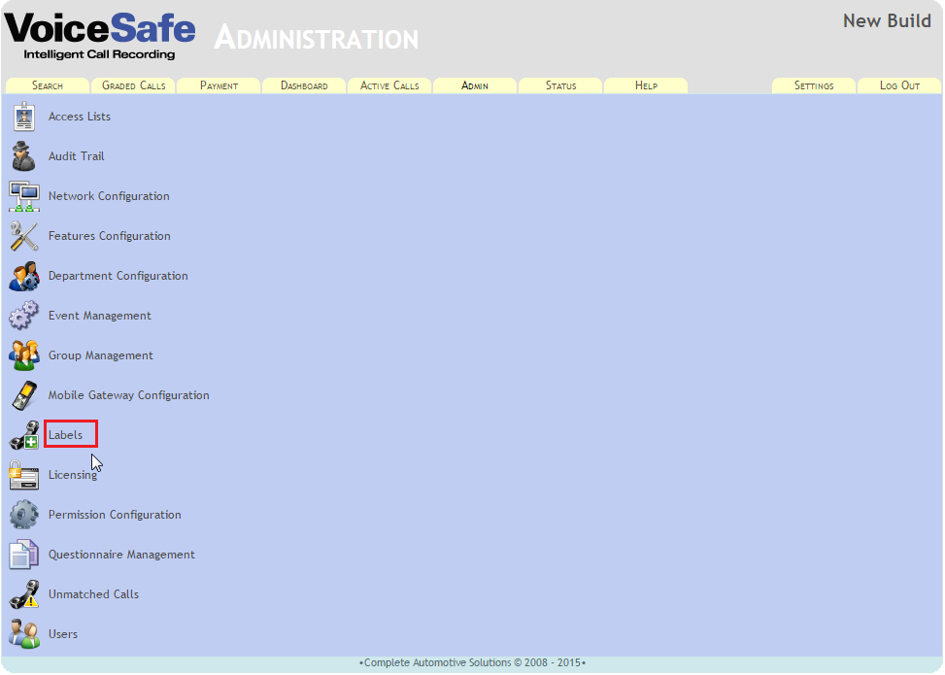Open the Event Management link
The image size is (945, 675).
[x=99, y=316]
